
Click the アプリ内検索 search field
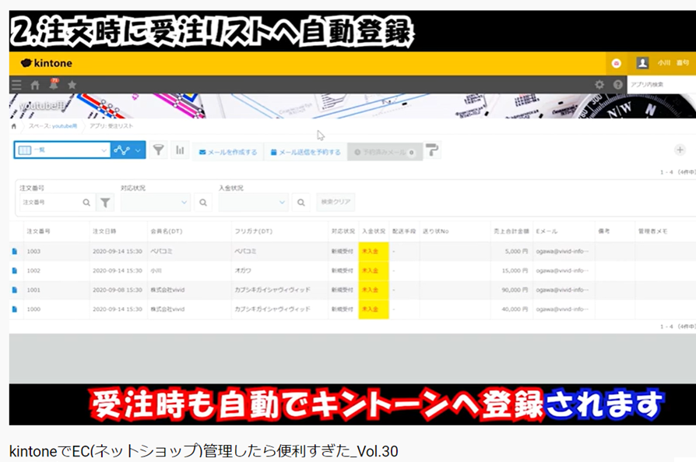point(658,83)
